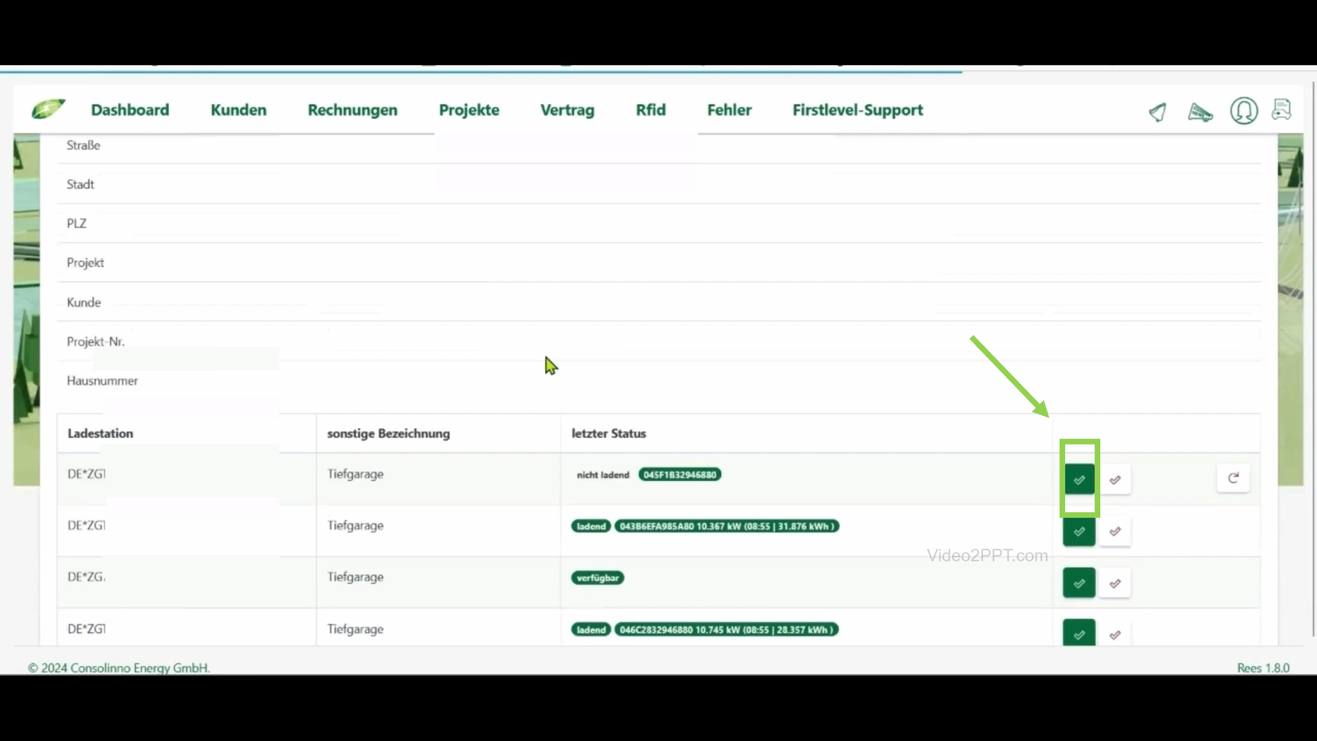Open the Rechnungen menu

point(352,110)
